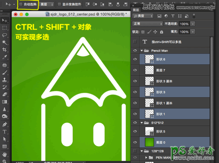Select the History Brush tool
This screenshot has height=163, width=219.
[4, 87]
